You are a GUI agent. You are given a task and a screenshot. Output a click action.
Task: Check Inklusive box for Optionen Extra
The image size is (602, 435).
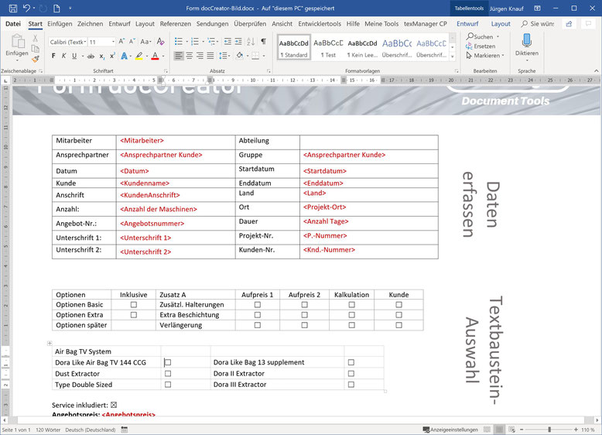(134, 315)
